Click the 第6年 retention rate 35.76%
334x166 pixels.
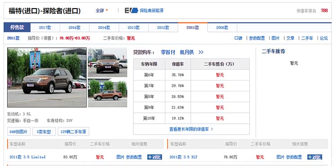point(178,75)
